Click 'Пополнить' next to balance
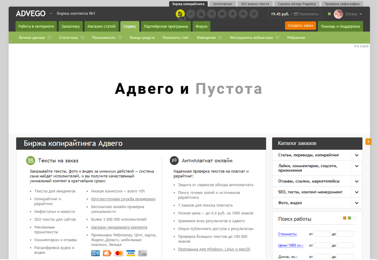 click(306, 14)
